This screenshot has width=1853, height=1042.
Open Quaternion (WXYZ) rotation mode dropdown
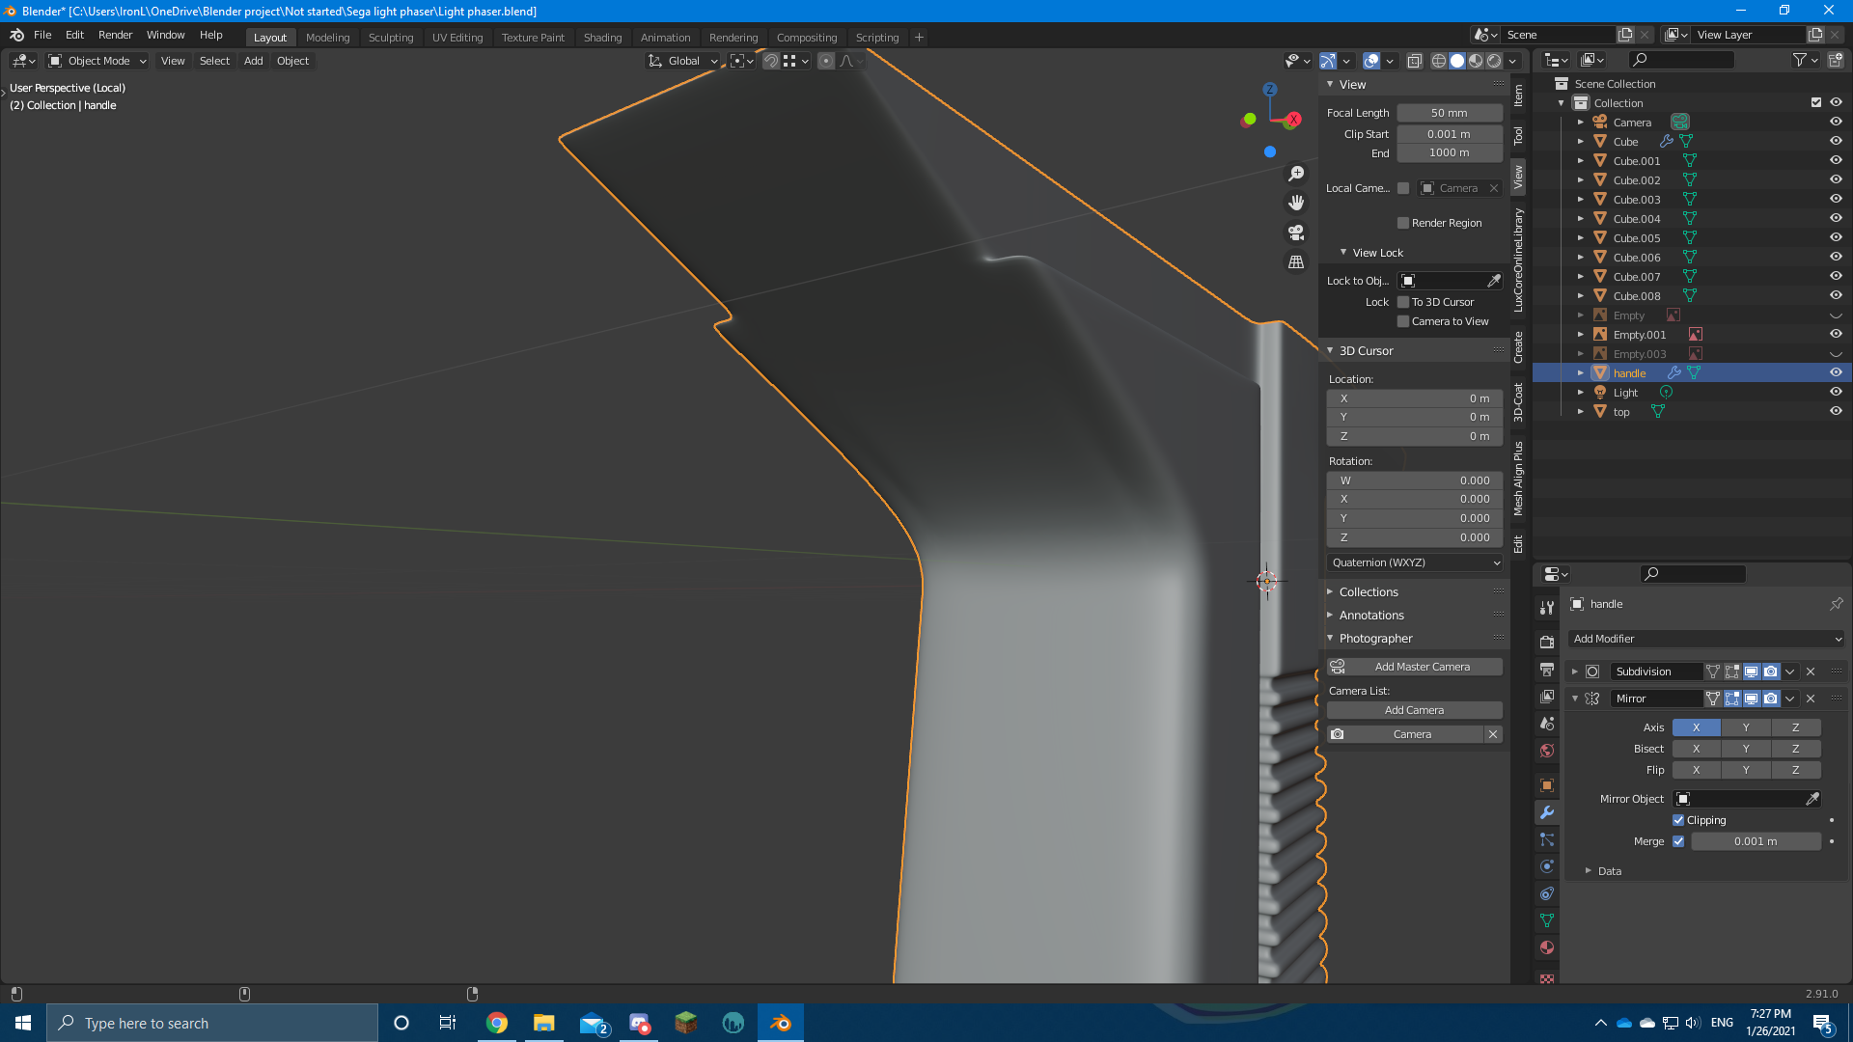coord(1415,562)
